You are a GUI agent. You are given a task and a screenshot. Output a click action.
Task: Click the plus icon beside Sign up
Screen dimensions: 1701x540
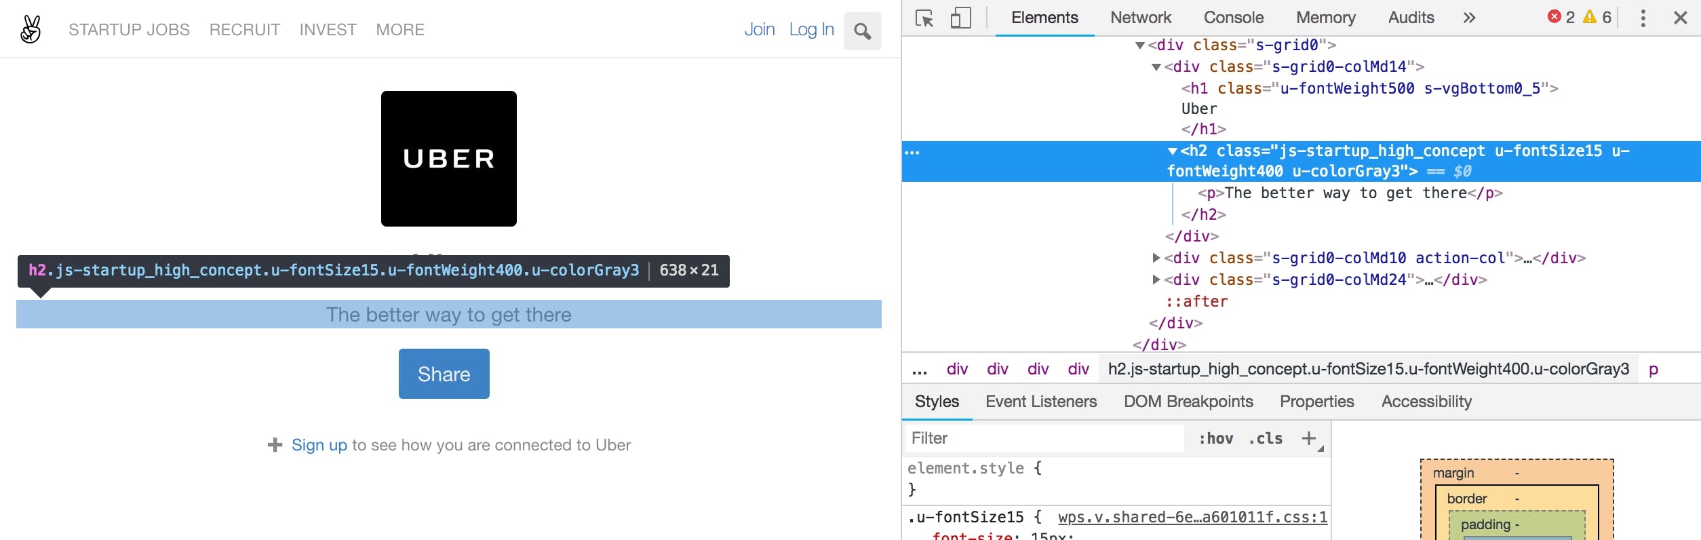(275, 445)
